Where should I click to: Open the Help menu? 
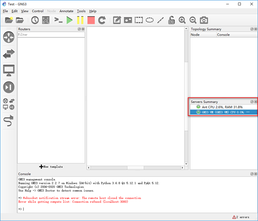(93, 11)
